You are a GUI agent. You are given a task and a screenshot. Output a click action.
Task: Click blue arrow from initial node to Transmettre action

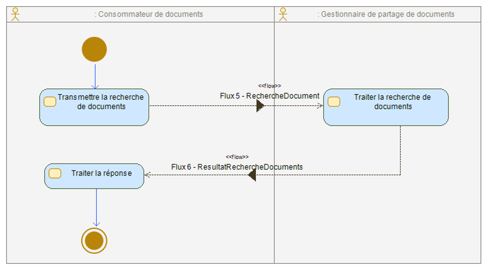coord(95,75)
